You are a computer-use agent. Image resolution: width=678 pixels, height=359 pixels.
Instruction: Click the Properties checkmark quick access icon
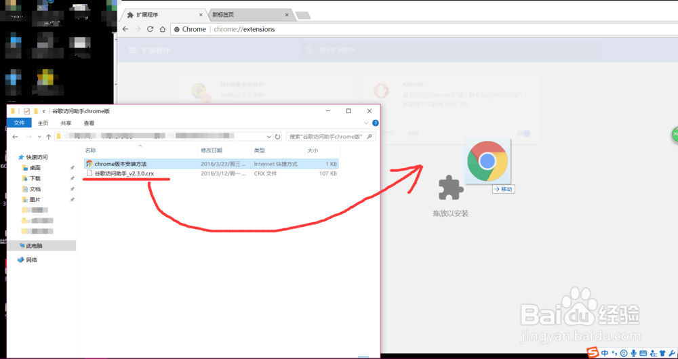27,111
